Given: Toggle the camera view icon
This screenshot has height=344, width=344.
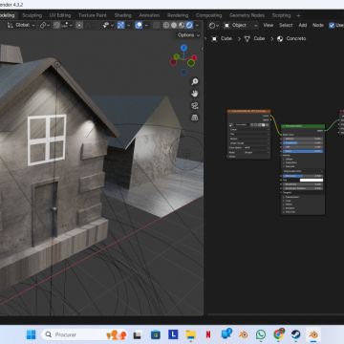Looking at the screenshot, I should click(x=194, y=106).
